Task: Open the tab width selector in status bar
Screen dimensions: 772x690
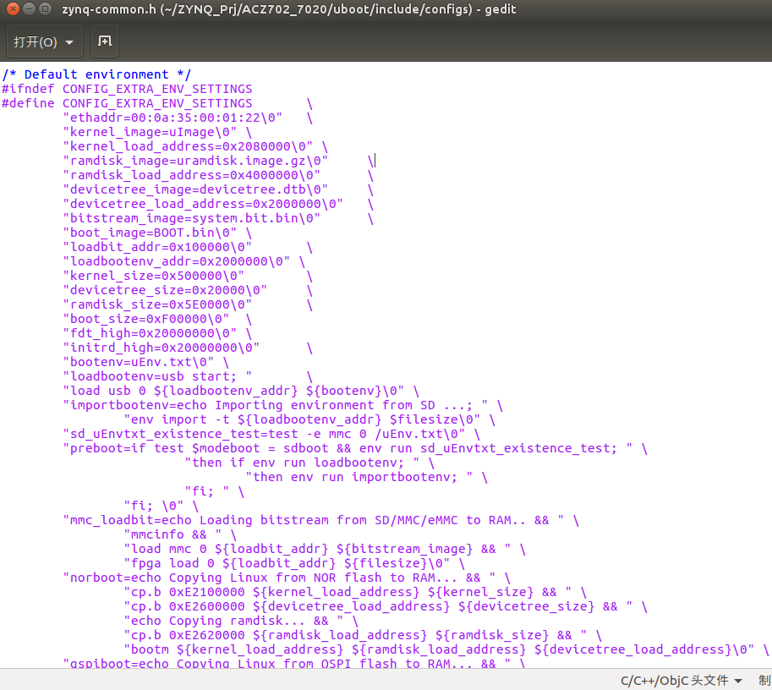Action: point(764,680)
